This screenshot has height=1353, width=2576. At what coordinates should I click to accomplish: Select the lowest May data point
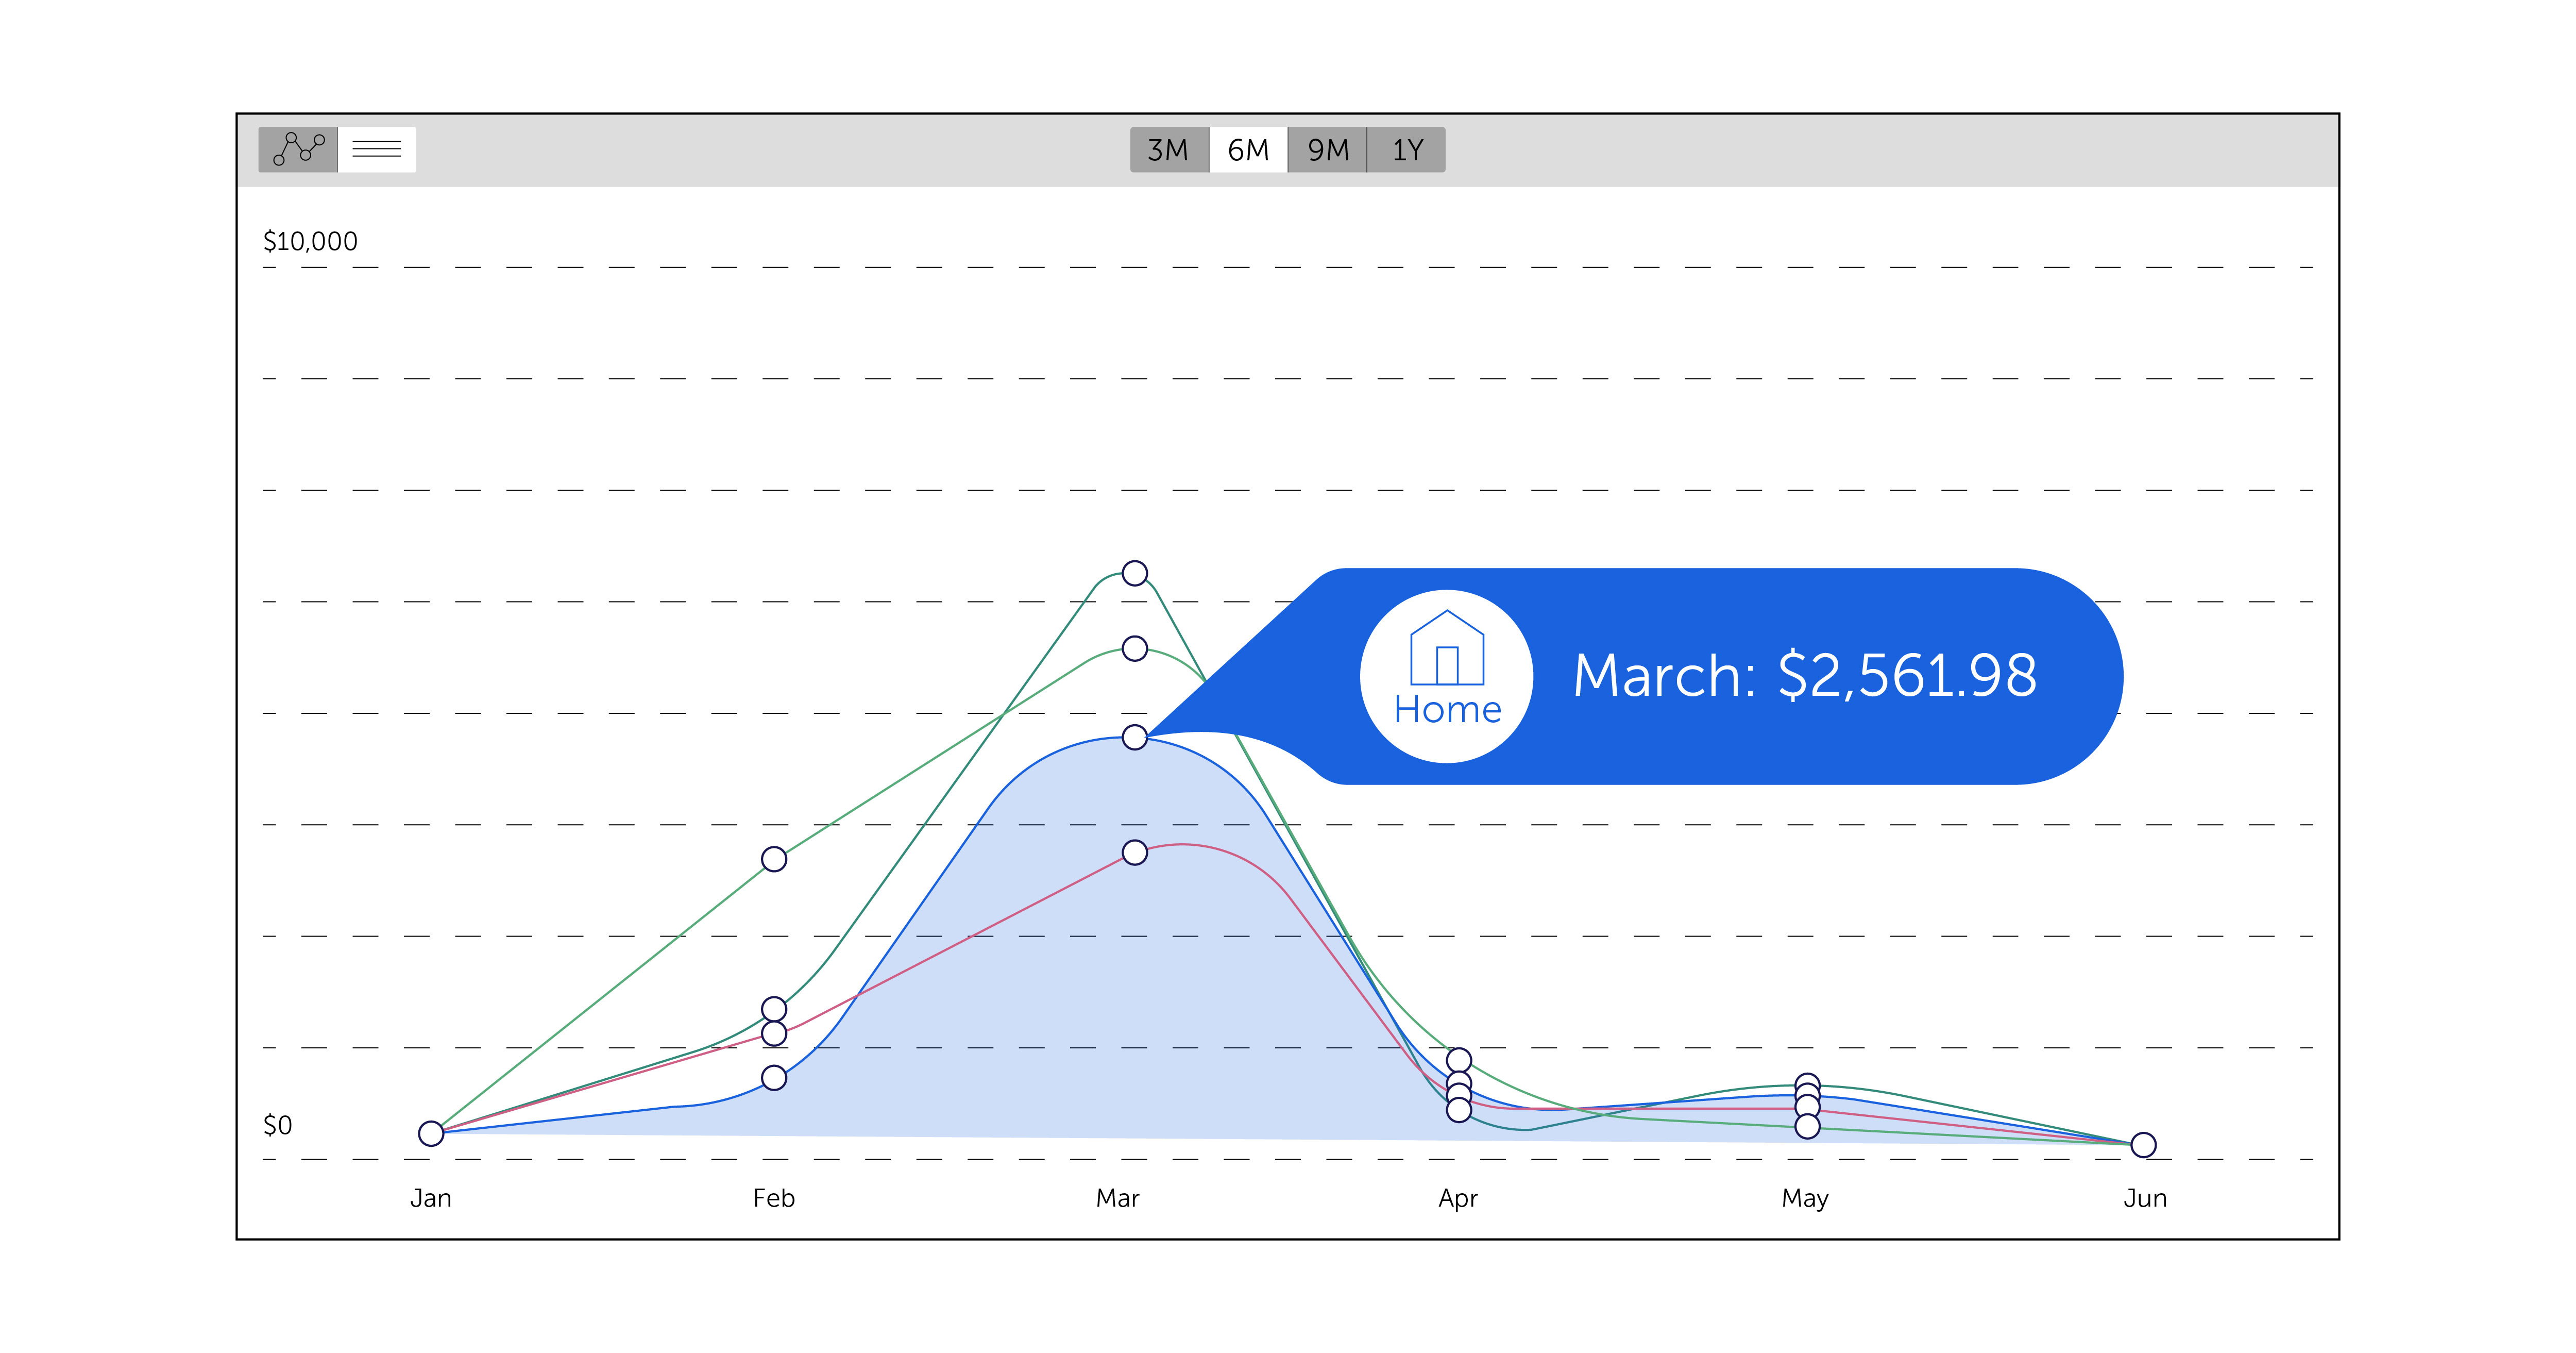(x=1807, y=1126)
